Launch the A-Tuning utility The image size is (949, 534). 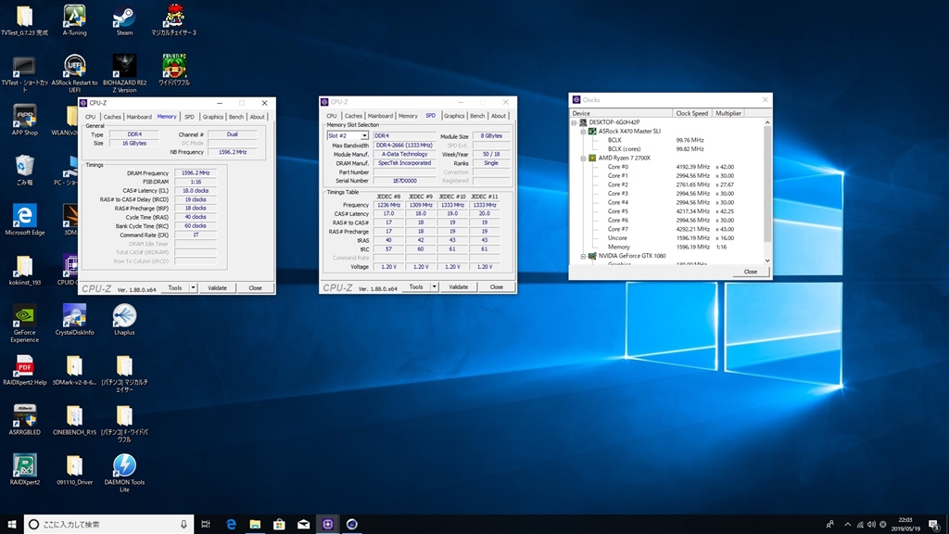(x=73, y=17)
